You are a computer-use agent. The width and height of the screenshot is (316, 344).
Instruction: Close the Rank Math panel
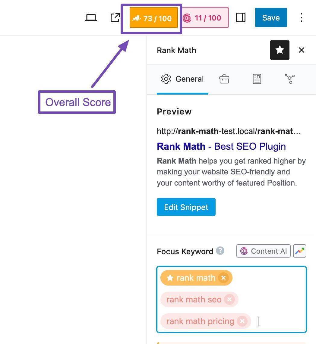point(302,50)
